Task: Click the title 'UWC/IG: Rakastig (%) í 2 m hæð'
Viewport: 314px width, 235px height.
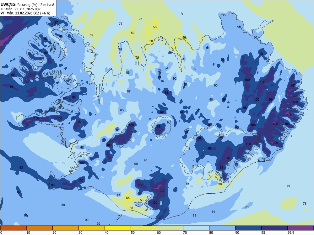Action: coord(27,4)
